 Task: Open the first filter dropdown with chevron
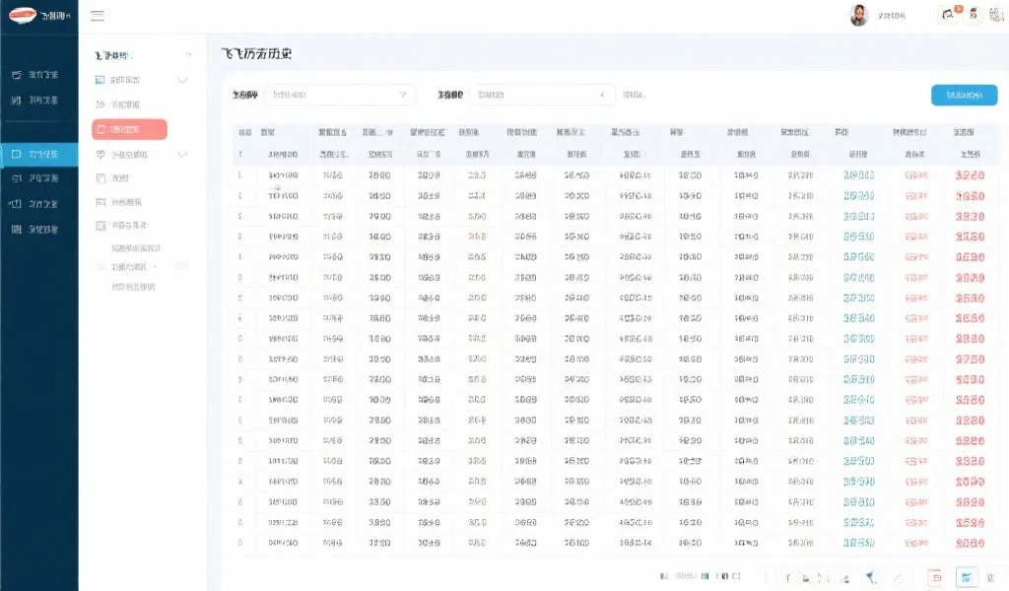pos(340,95)
